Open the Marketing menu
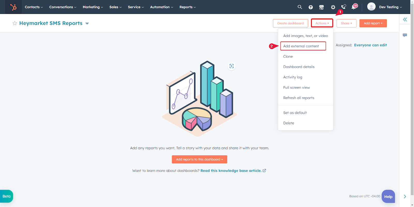The height and width of the screenshot is (207, 414). [93, 7]
